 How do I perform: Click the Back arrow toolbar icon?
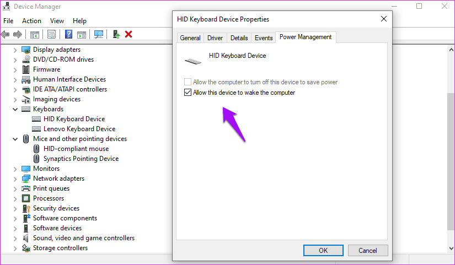[x=5, y=35]
